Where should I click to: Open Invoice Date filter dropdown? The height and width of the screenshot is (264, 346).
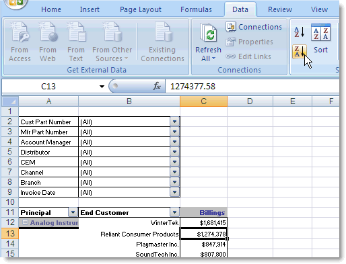[x=174, y=192]
